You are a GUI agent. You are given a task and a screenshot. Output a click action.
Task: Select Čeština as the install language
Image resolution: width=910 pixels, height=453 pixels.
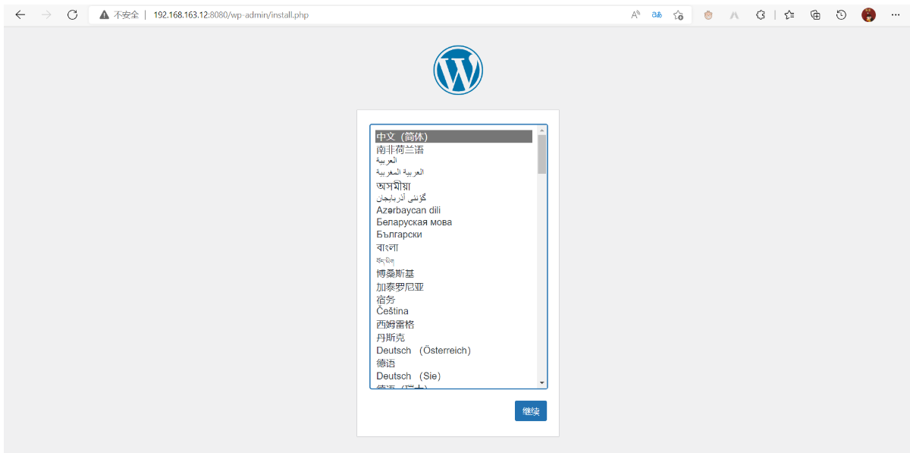point(392,311)
